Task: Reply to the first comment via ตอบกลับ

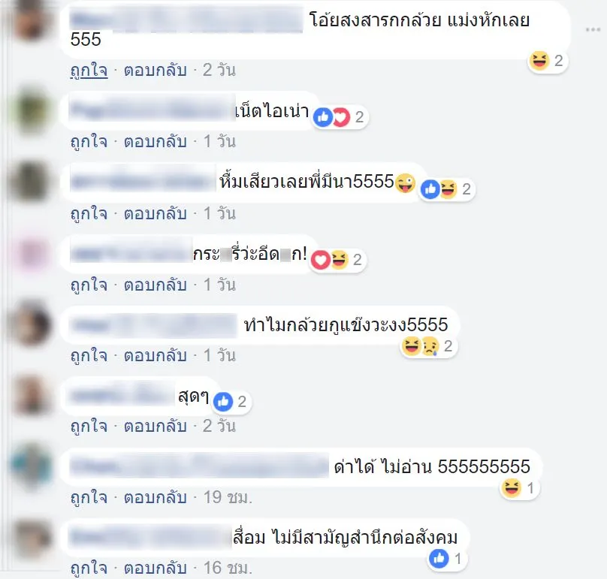Action: pyautogui.click(x=156, y=71)
